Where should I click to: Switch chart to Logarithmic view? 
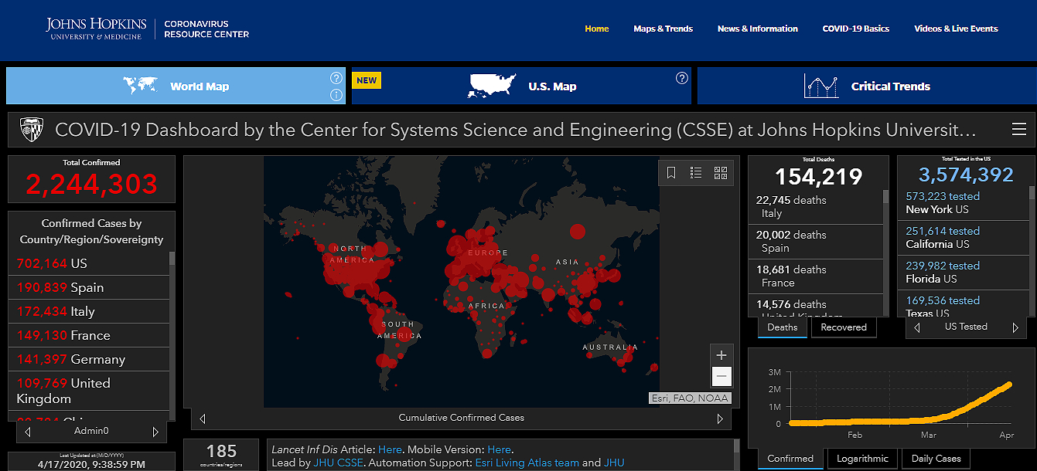pyautogui.click(x=862, y=459)
